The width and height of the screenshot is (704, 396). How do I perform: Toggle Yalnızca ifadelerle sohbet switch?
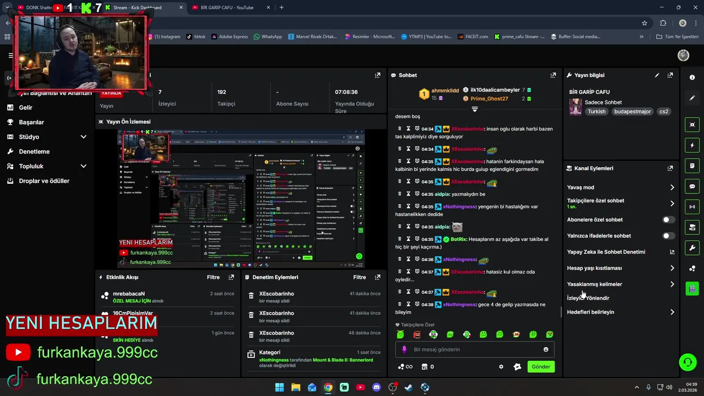coord(668,235)
